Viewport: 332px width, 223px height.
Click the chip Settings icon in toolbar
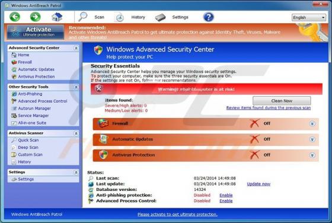click(x=160, y=18)
